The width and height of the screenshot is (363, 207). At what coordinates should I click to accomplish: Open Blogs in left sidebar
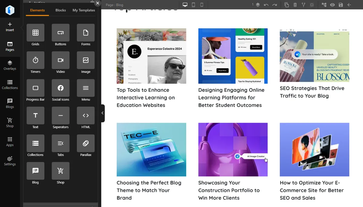click(10, 104)
